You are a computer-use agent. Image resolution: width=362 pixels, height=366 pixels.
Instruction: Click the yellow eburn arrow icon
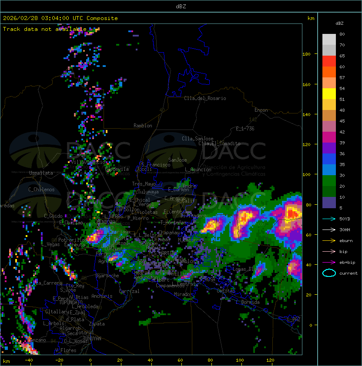tap(329, 241)
